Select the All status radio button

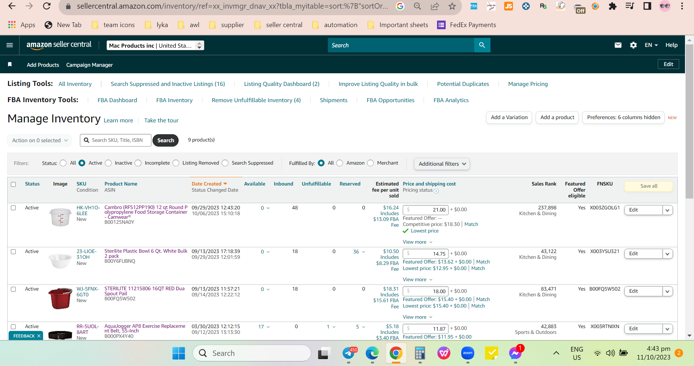63,163
